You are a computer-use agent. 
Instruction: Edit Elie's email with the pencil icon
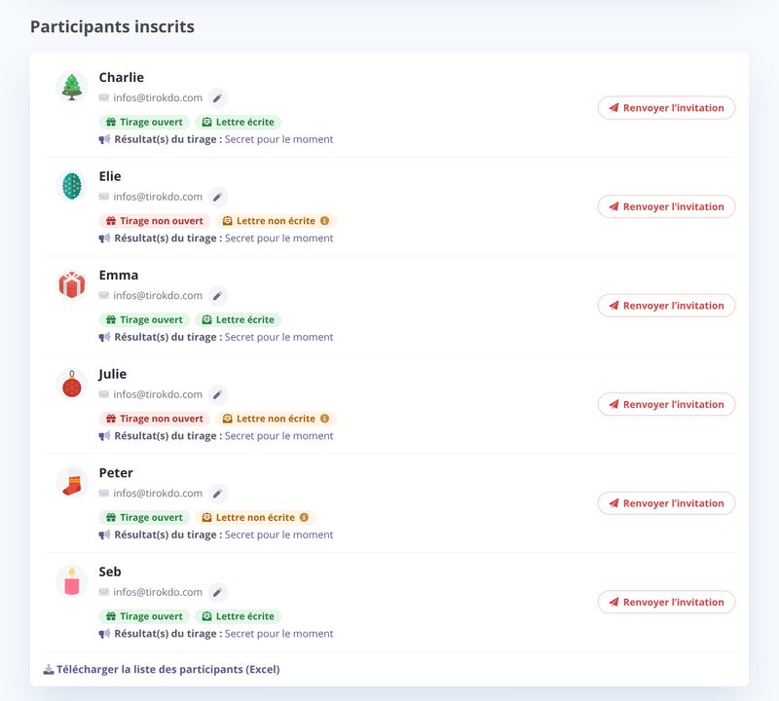tap(217, 198)
